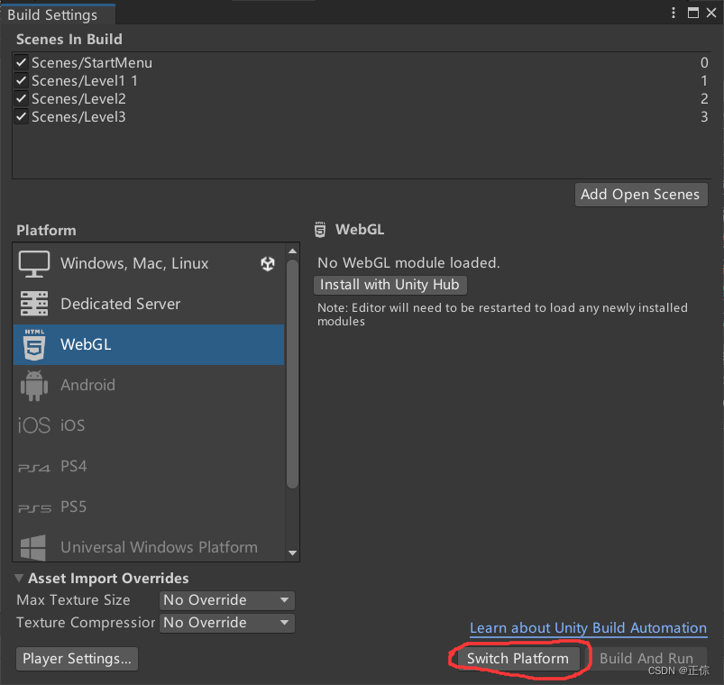The height and width of the screenshot is (685, 724).
Task: Uncheck the Scenes/StartMenu checkbox
Action: click(x=22, y=63)
